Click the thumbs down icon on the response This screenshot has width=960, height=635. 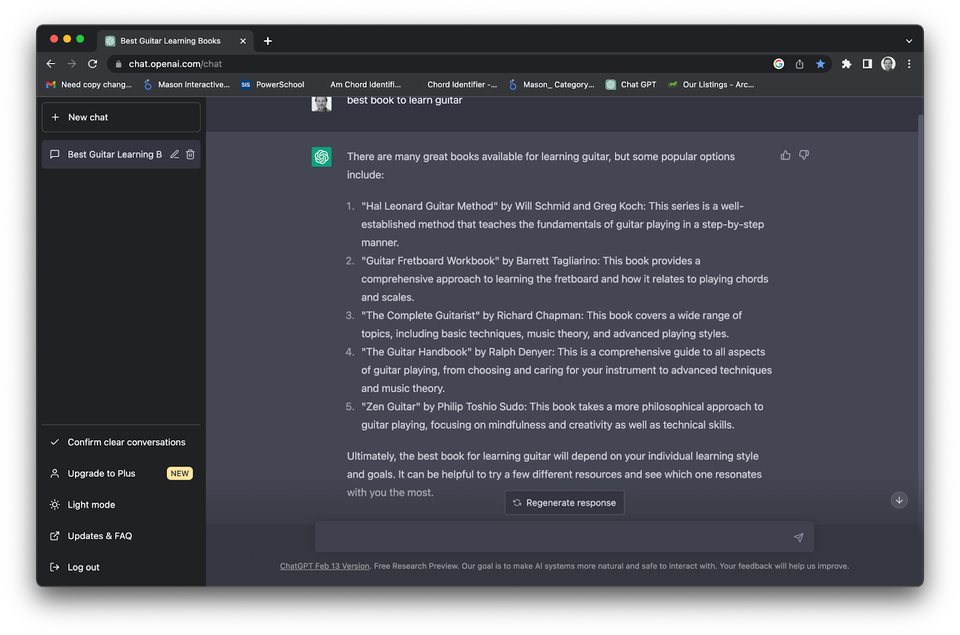click(804, 155)
